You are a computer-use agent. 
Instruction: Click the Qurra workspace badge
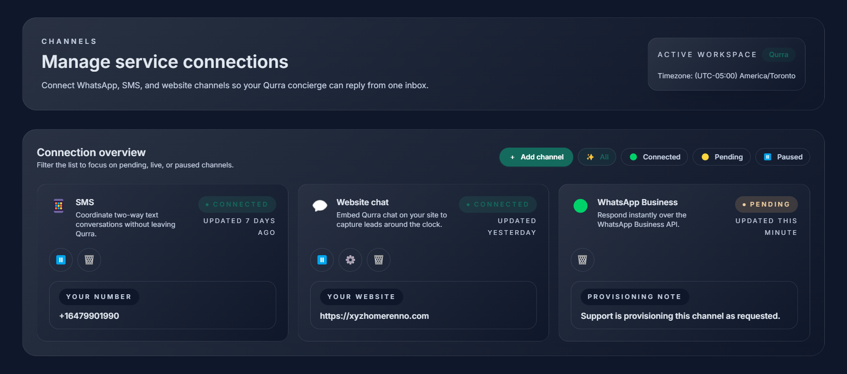[x=779, y=55]
